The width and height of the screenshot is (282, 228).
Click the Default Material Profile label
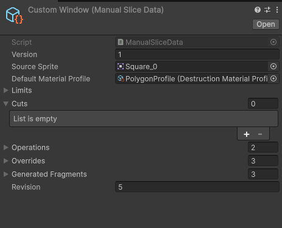coord(51,79)
